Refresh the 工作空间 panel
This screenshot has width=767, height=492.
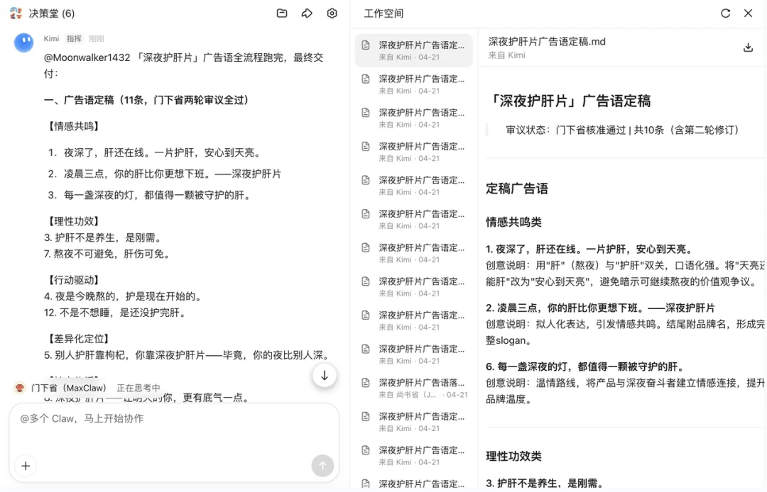(x=725, y=13)
